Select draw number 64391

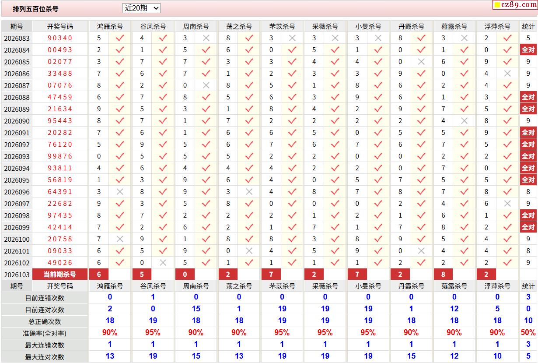pos(60,192)
